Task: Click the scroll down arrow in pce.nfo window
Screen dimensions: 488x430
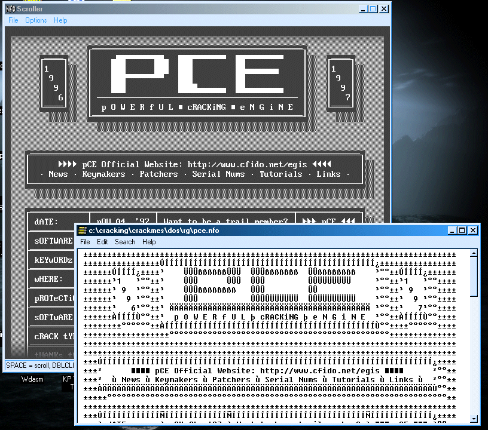Action: click(x=474, y=419)
